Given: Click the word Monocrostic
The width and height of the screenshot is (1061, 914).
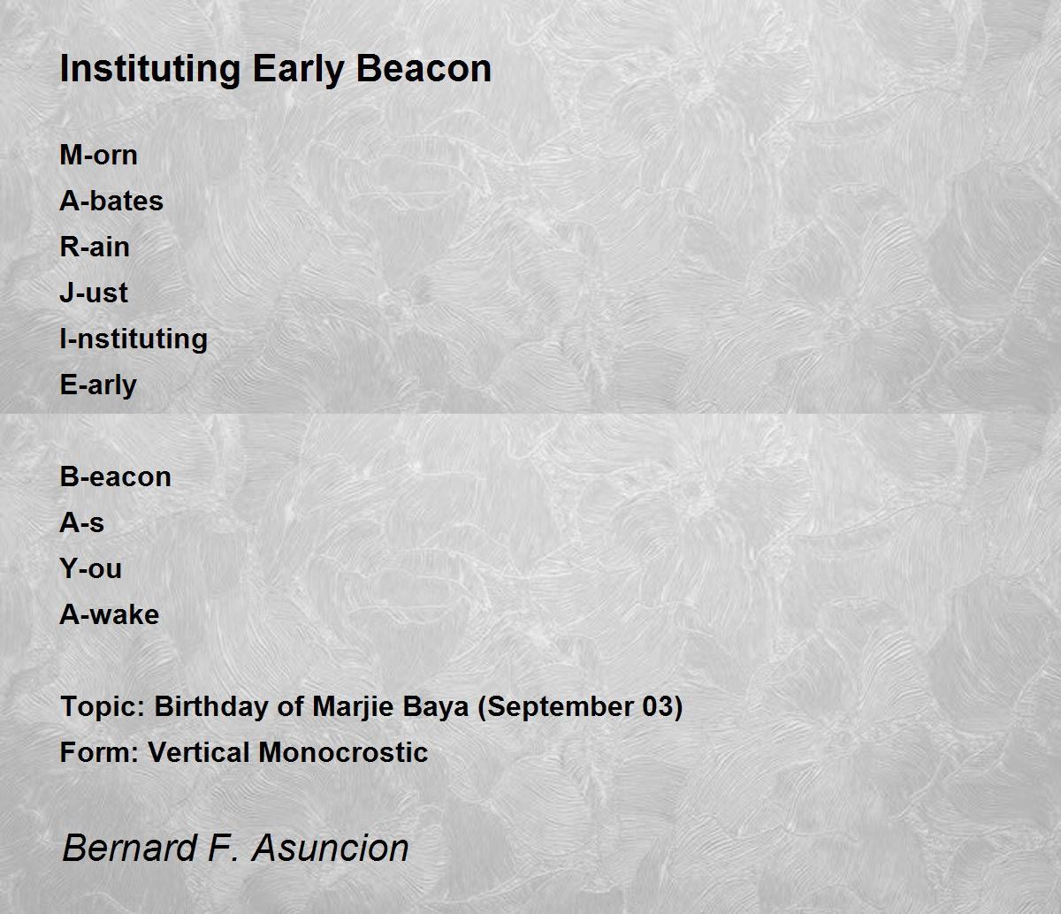Looking at the screenshot, I should pos(343,752).
